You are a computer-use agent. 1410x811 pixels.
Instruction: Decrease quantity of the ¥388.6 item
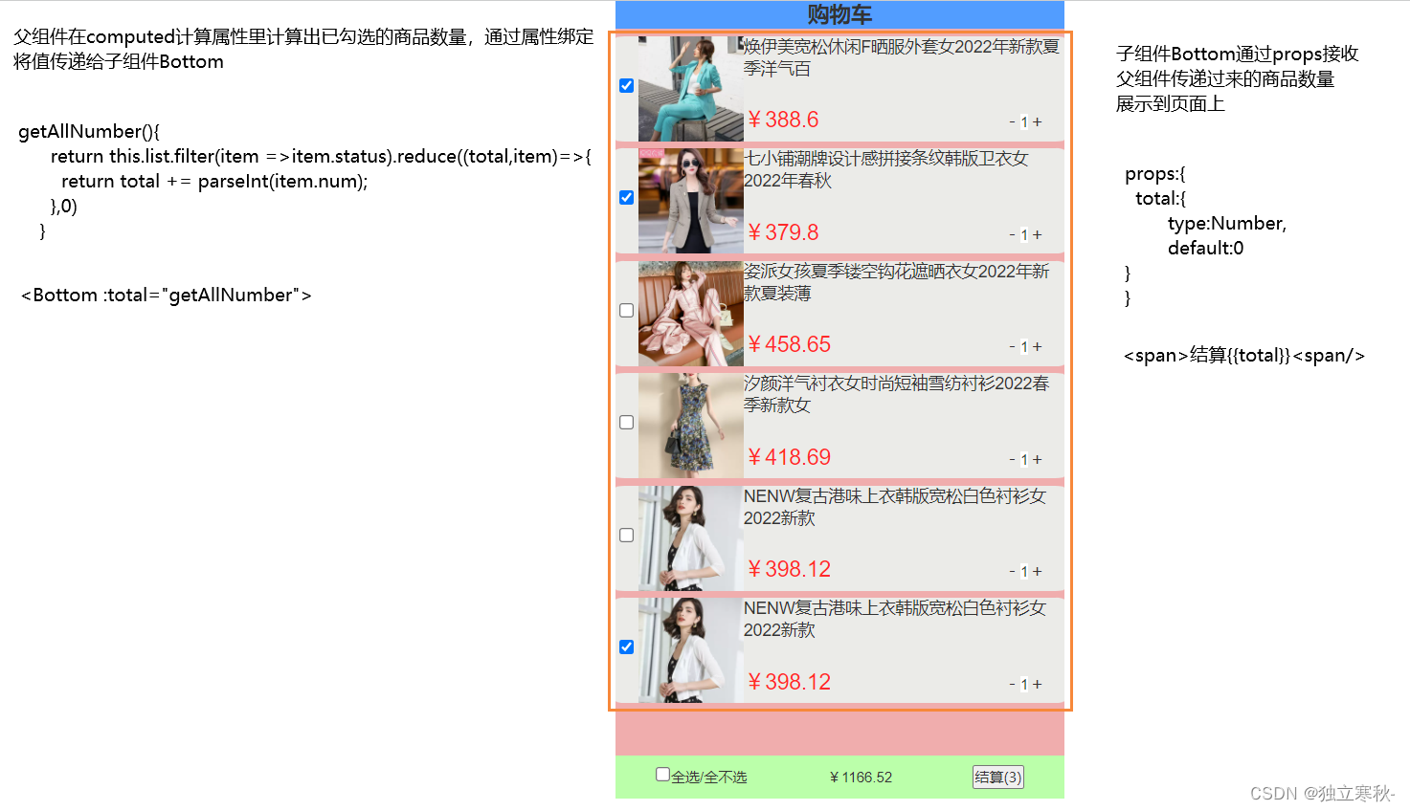click(1013, 122)
